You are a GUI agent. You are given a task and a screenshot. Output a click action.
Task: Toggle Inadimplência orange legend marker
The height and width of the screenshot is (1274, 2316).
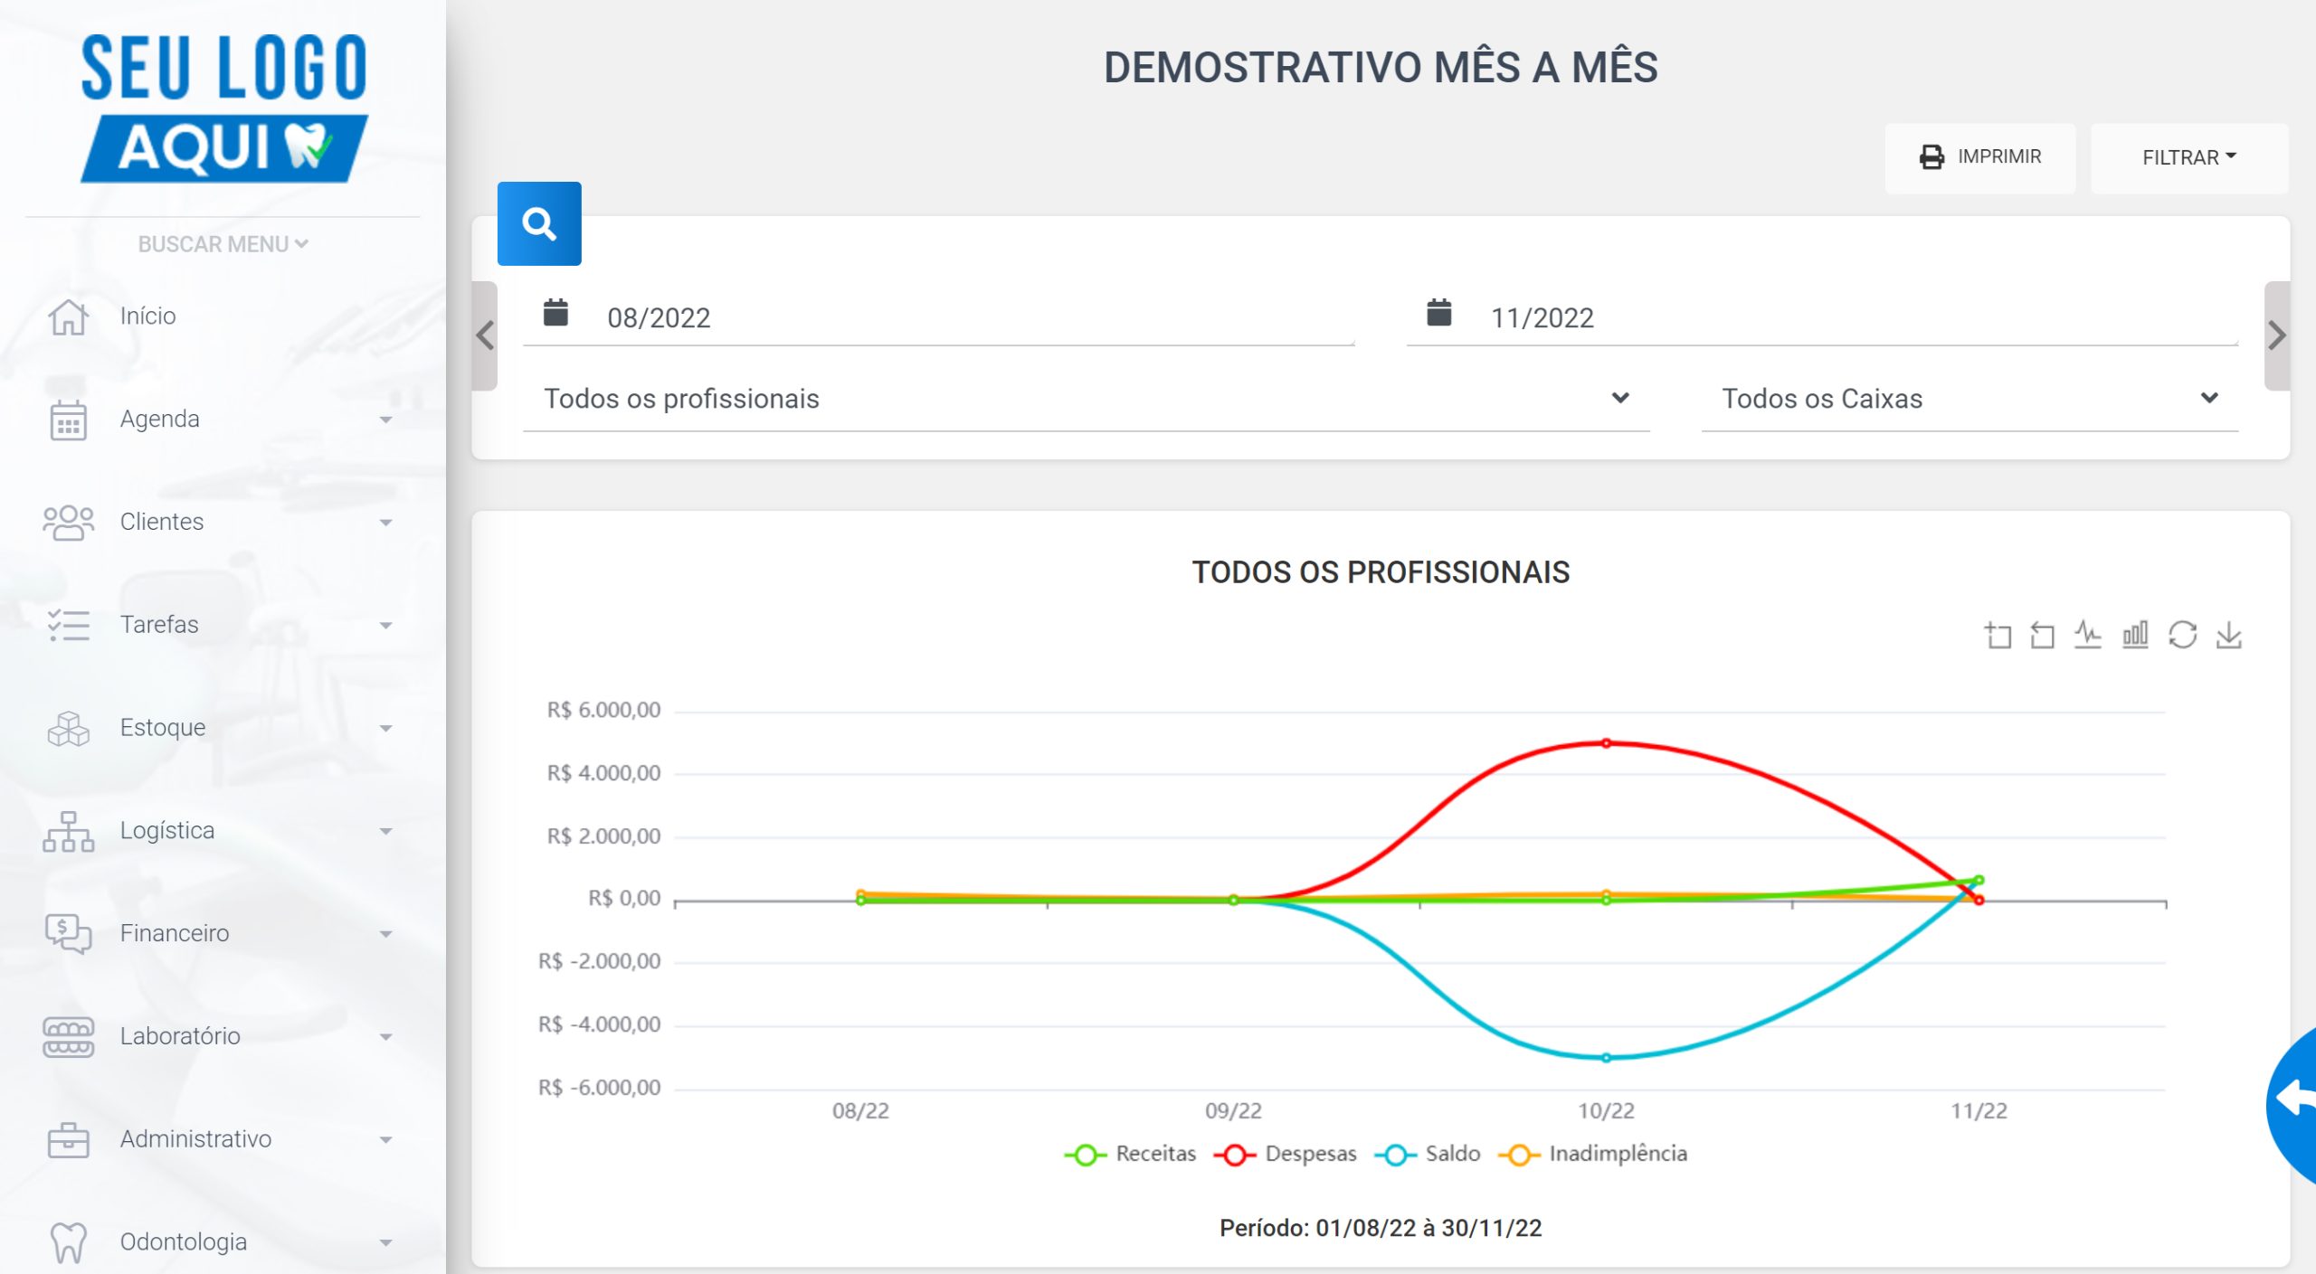(x=1519, y=1155)
